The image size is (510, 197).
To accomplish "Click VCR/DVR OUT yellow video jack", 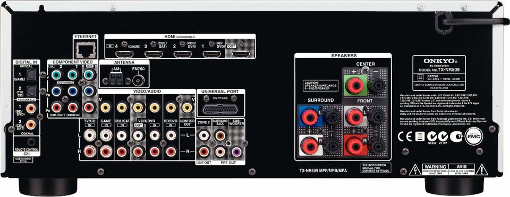I will (x=138, y=108).
